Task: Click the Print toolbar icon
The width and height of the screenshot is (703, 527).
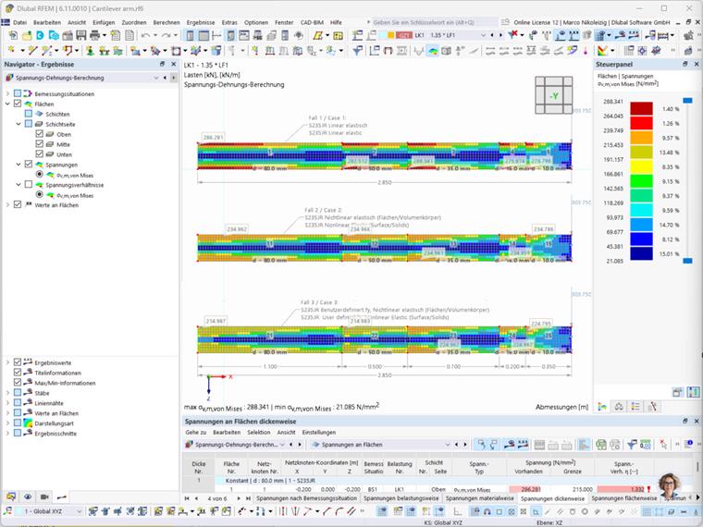Action: click(x=94, y=35)
